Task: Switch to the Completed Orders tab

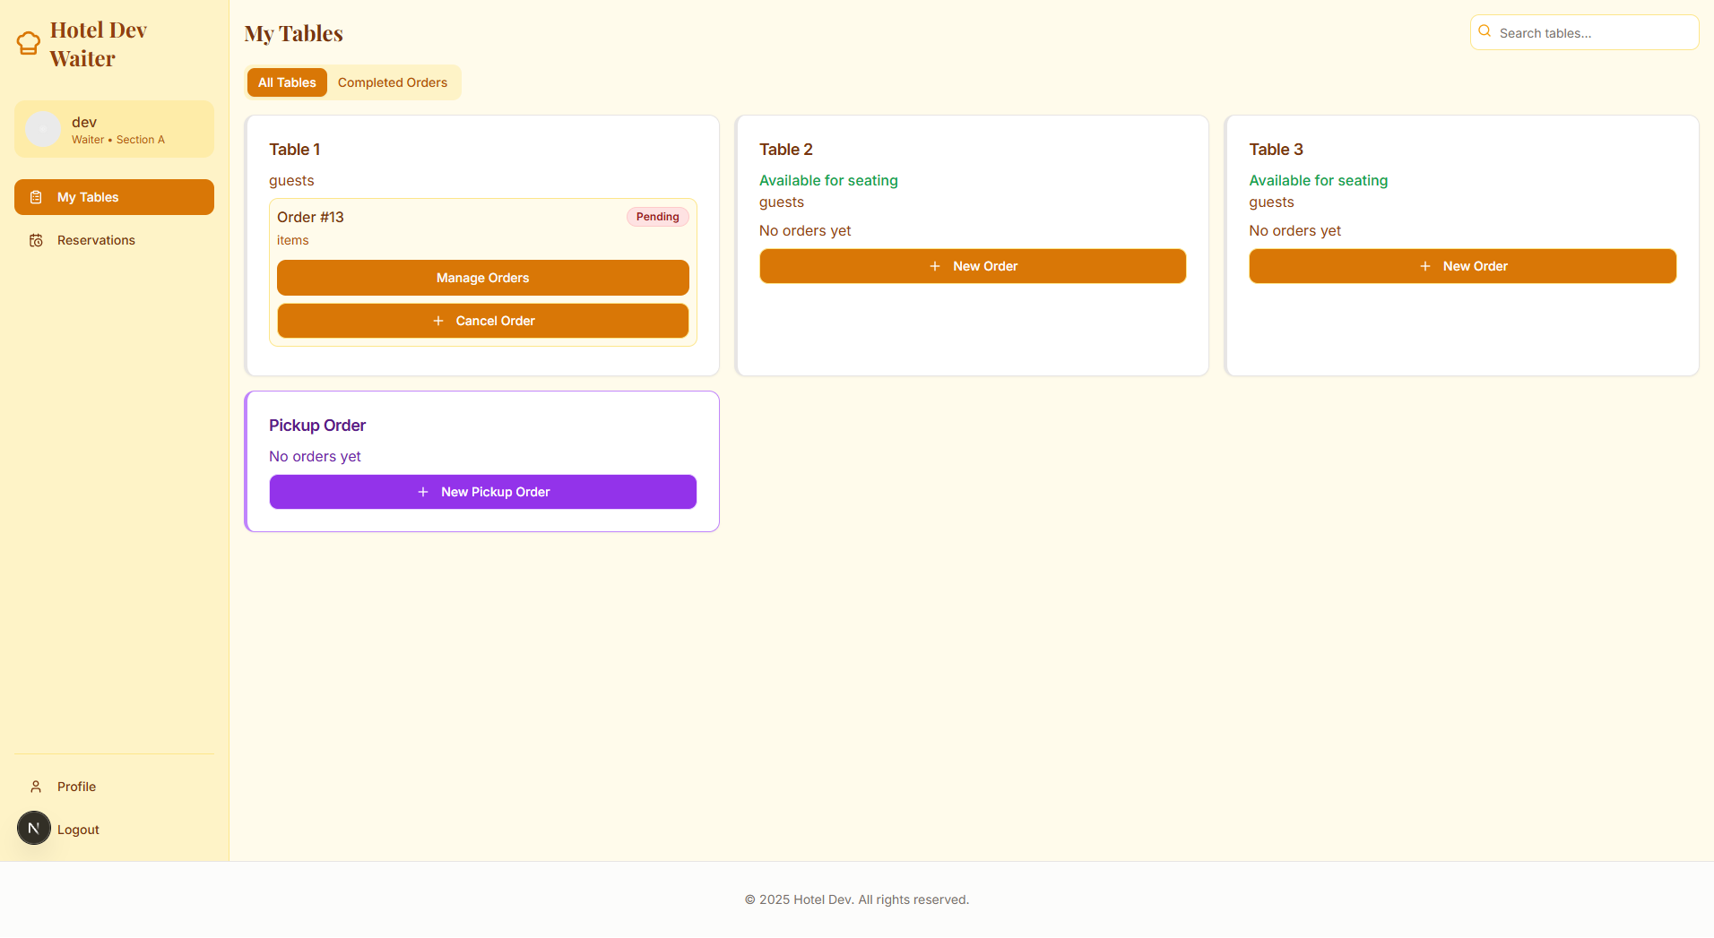Action: click(393, 82)
